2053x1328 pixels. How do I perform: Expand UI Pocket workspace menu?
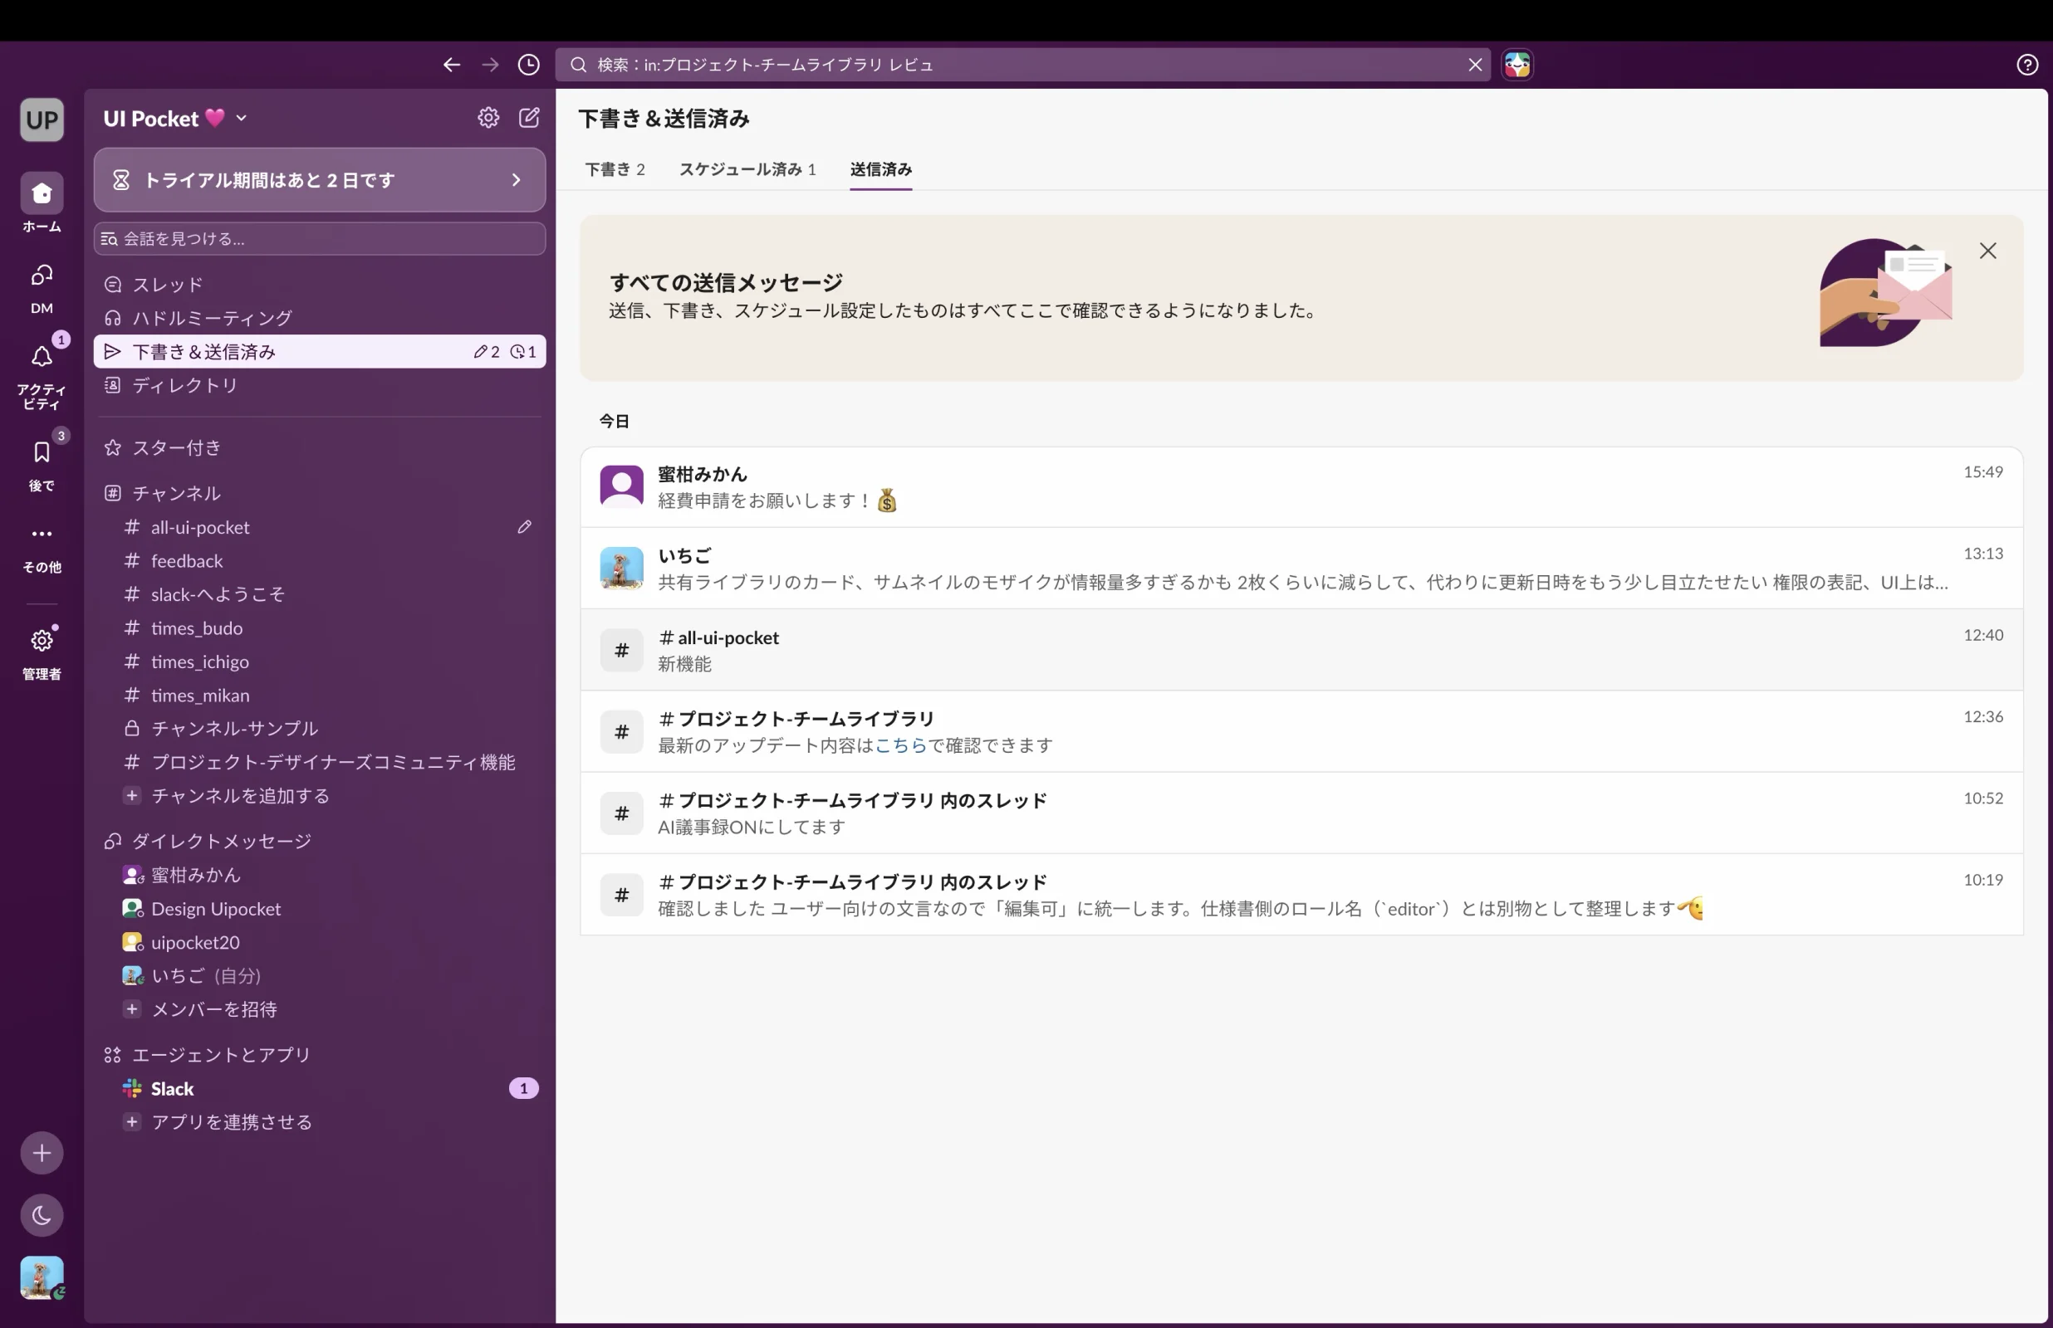click(x=175, y=118)
